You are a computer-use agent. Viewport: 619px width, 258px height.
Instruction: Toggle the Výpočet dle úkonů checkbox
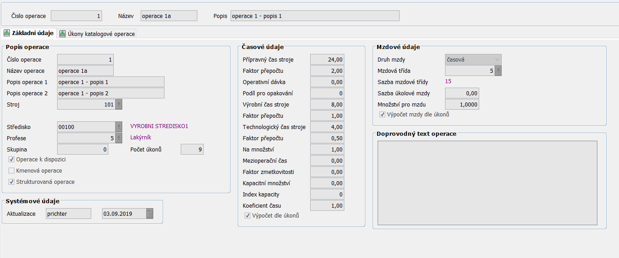click(247, 216)
